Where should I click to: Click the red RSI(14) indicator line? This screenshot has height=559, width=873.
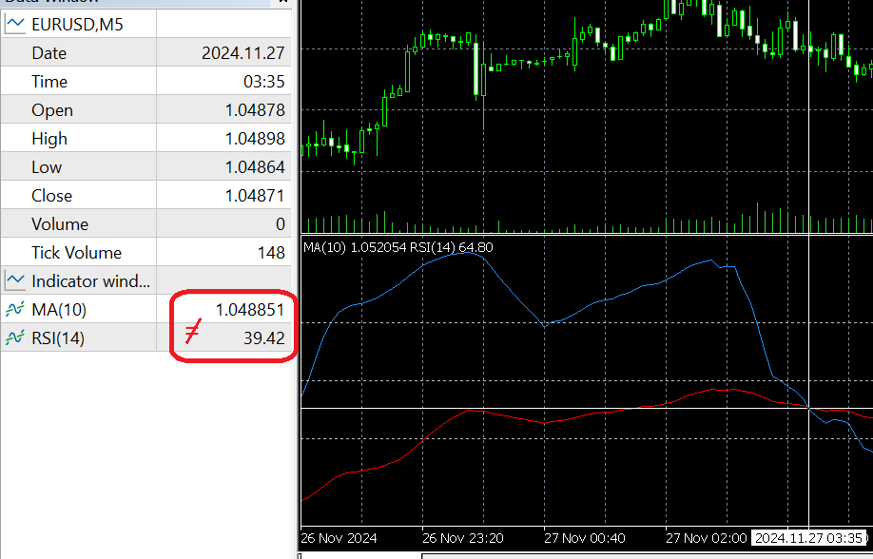[423, 440]
